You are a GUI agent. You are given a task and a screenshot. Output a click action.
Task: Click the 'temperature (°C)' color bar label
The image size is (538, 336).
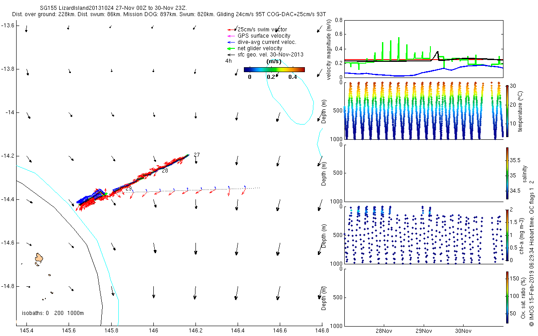521,111
